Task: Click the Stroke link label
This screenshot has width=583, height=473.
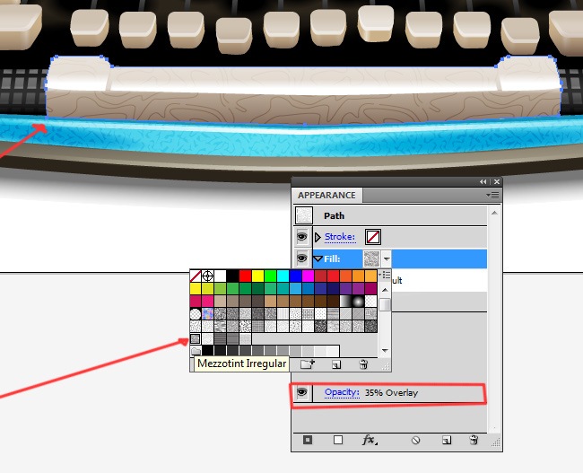Action: coord(340,237)
